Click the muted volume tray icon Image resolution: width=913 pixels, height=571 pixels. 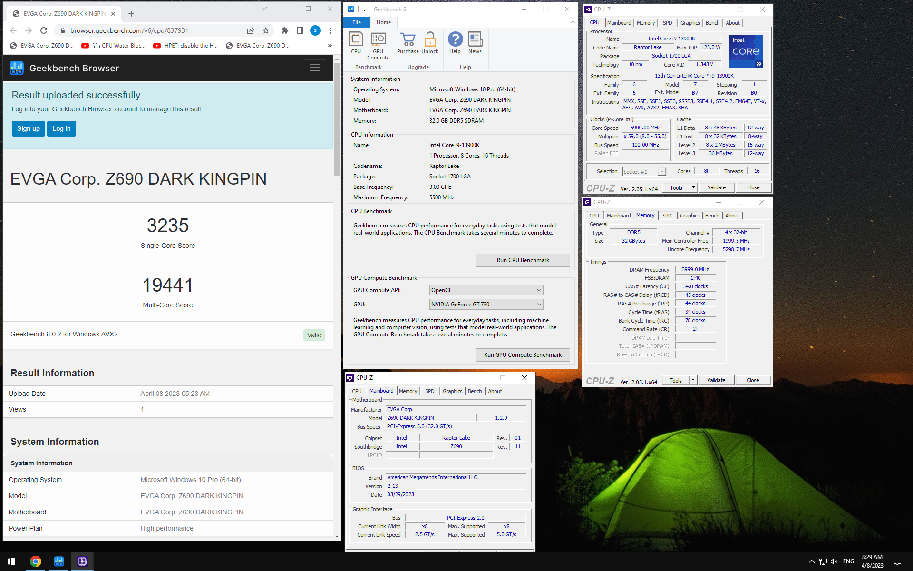[834, 561]
